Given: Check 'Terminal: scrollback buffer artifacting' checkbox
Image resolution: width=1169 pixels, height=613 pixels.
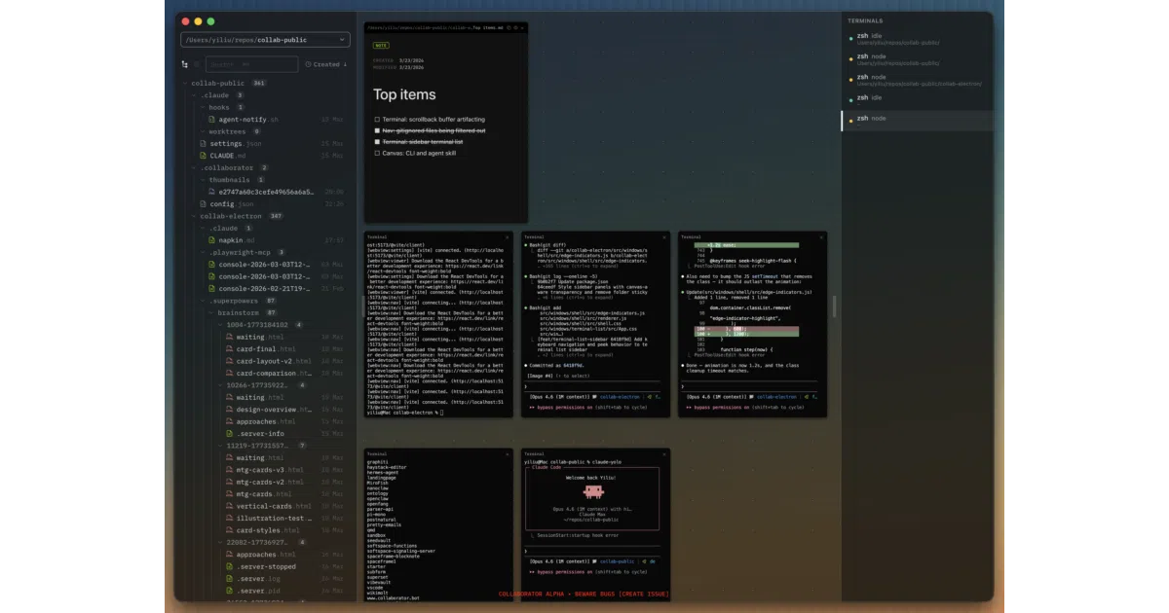Looking at the screenshot, I should point(377,119).
